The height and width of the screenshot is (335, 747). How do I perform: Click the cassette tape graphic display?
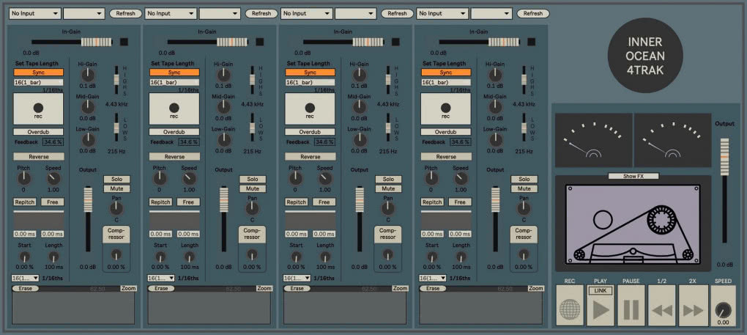(x=633, y=224)
